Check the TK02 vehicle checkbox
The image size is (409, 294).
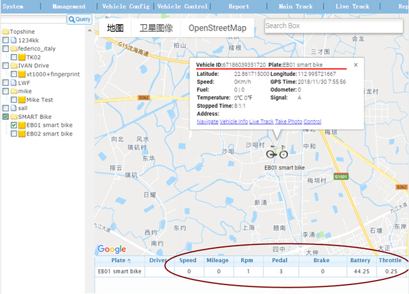(14, 57)
